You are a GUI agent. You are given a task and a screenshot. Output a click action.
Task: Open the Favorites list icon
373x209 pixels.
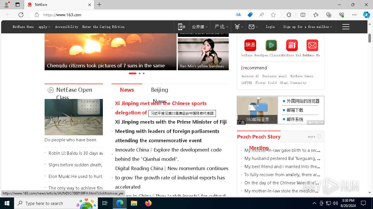[x=316, y=15]
